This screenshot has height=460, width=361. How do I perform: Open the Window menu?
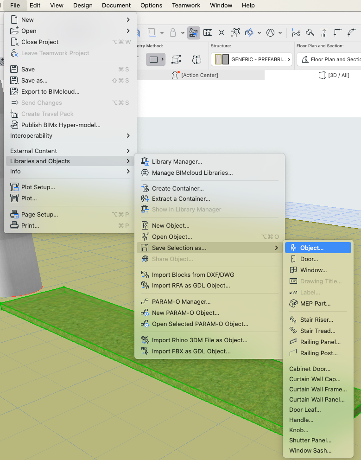point(221,5)
